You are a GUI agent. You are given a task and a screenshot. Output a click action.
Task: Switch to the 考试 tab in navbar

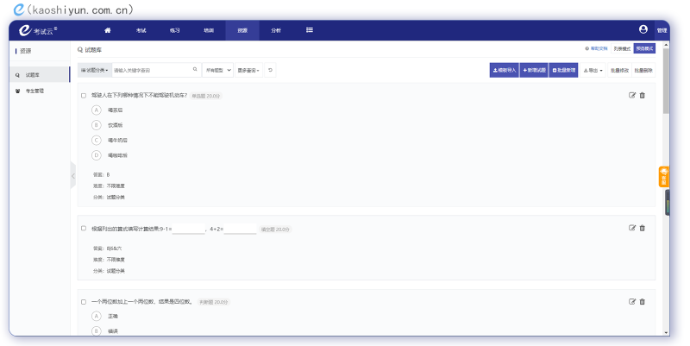tap(141, 30)
